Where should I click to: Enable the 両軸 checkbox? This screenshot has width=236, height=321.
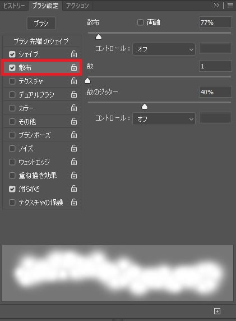[x=140, y=22]
